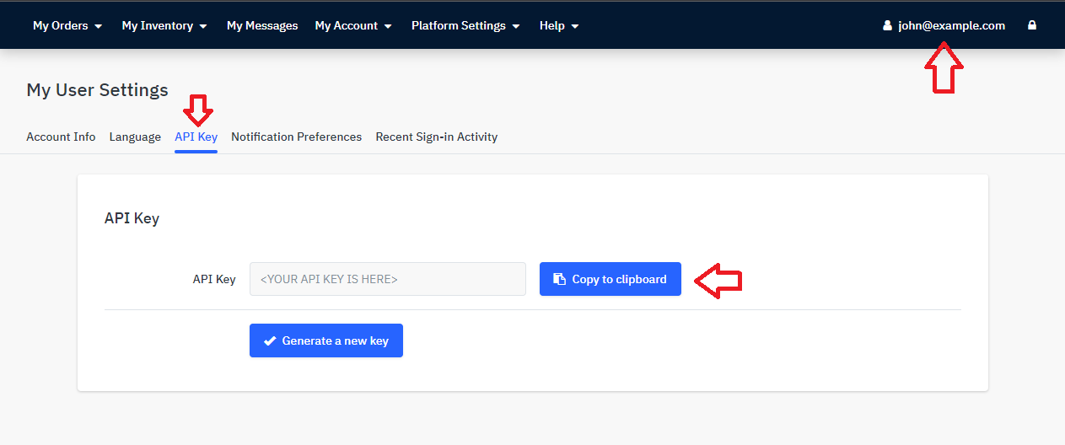1065x445 pixels.
Task: Click the clipboard icon on Copy button
Action: [x=558, y=279]
